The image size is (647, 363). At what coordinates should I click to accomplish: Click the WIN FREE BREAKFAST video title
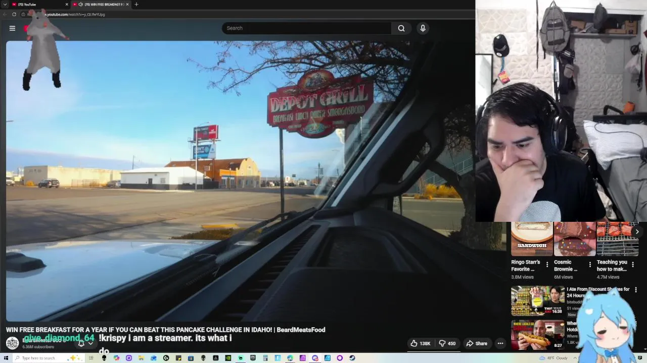pos(165,330)
